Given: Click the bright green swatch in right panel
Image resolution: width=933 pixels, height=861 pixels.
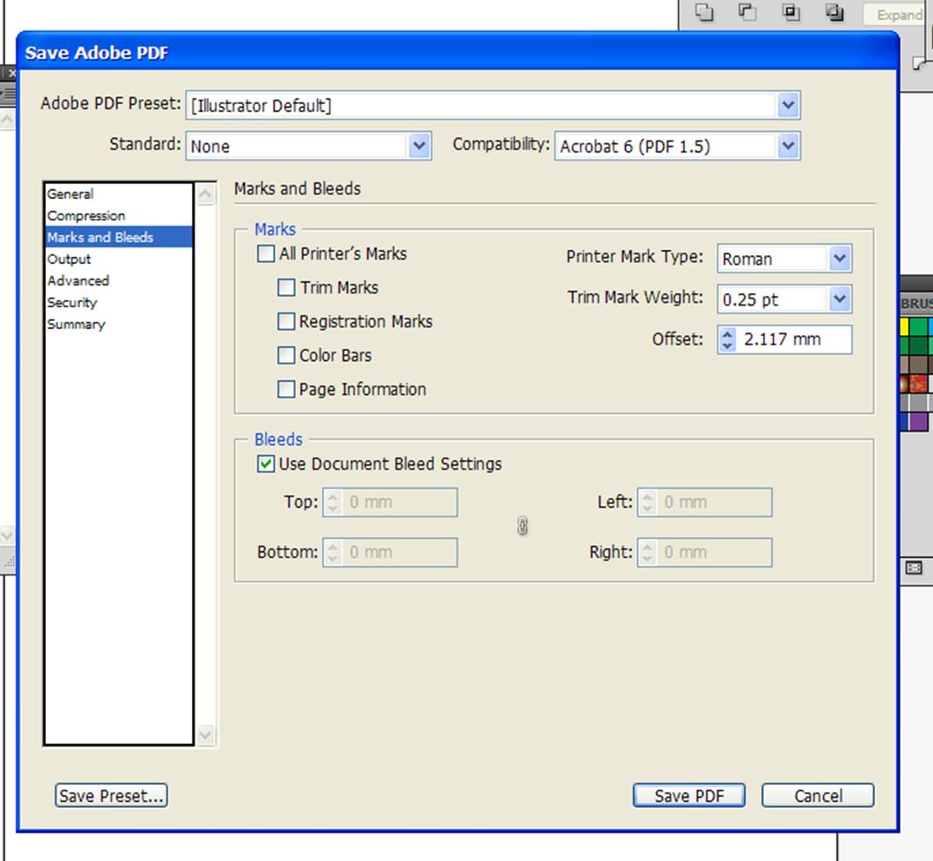Looking at the screenshot, I should pos(919,327).
